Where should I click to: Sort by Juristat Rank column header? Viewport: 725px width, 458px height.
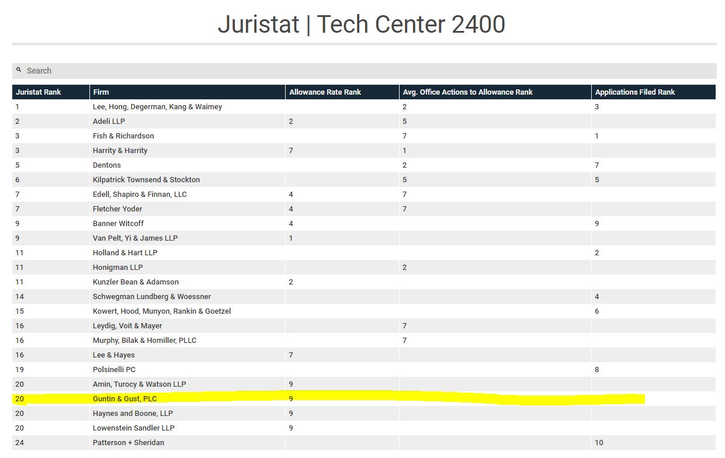pos(51,92)
